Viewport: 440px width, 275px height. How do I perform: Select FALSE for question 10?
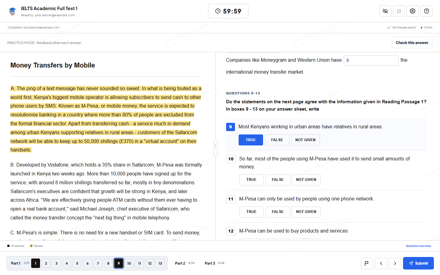pyautogui.click(x=278, y=180)
